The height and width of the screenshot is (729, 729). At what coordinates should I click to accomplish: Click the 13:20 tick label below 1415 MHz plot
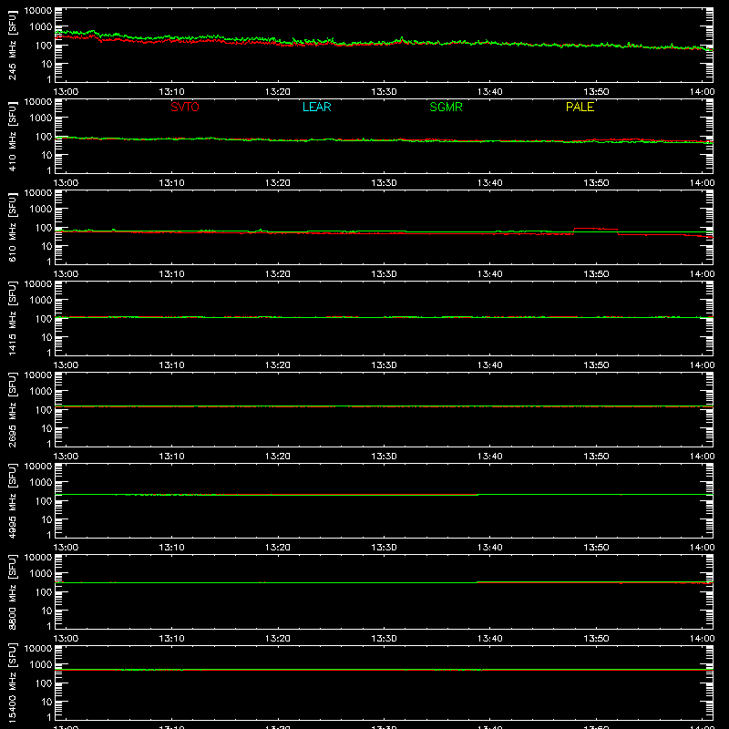click(x=278, y=365)
